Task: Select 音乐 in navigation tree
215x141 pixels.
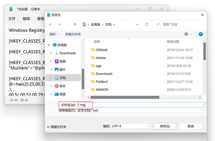Action: click(62, 86)
